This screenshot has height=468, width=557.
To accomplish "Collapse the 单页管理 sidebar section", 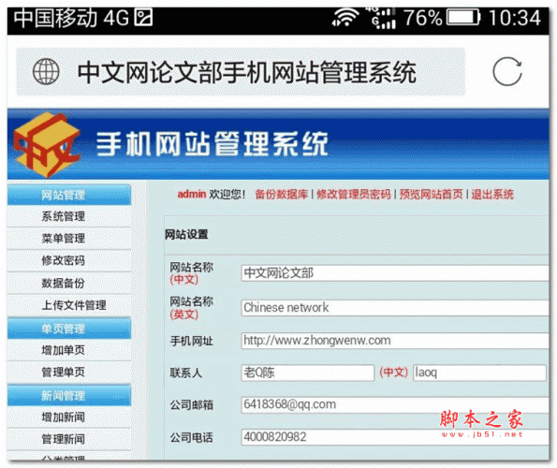I will (69, 329).
